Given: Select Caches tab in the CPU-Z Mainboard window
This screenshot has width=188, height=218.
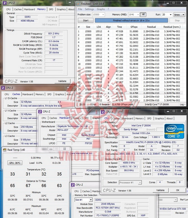Looking at the screenshot, I should 53,118.
